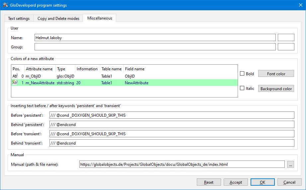This screenshot has width=306, height=190.
Task: Open the manual file browse button
Action: [290, 164]
